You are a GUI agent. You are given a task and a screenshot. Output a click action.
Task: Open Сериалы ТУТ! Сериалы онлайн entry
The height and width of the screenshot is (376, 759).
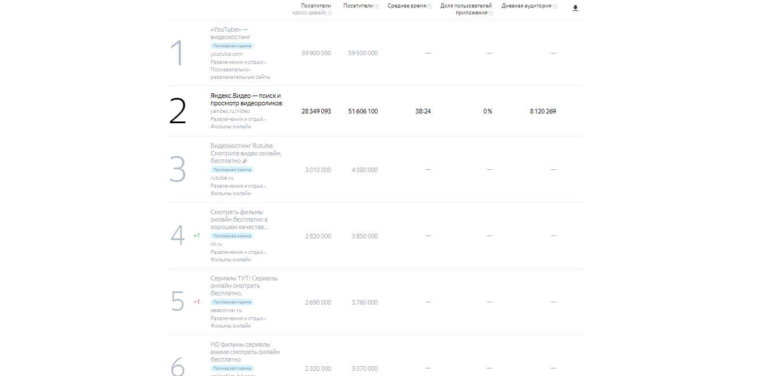[244, 286]
